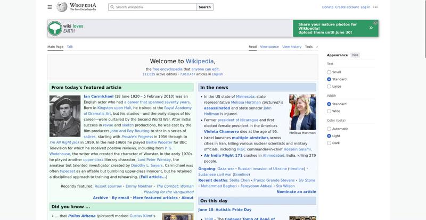
Task: Switch to the Main Page tab
Action: click(x=55, y=47)
